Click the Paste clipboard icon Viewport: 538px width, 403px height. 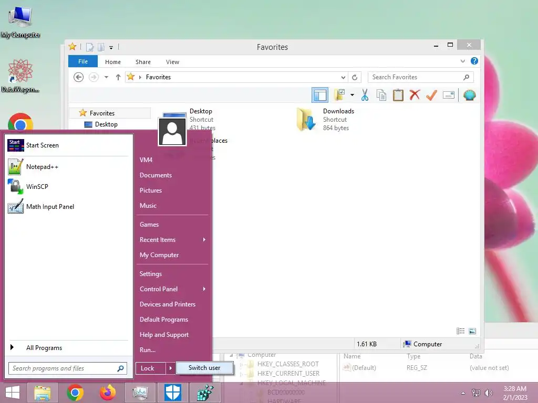(398, 95)
